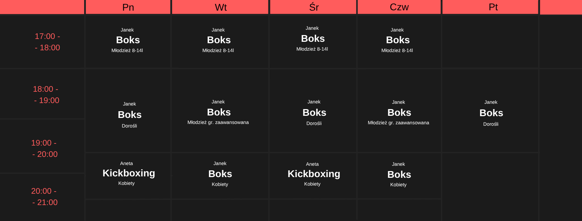The height and width of the screenshot is (221, 582).
Task: Open Tuesday's Boks Młodzież 8-14l class
Action: (219, 40)
